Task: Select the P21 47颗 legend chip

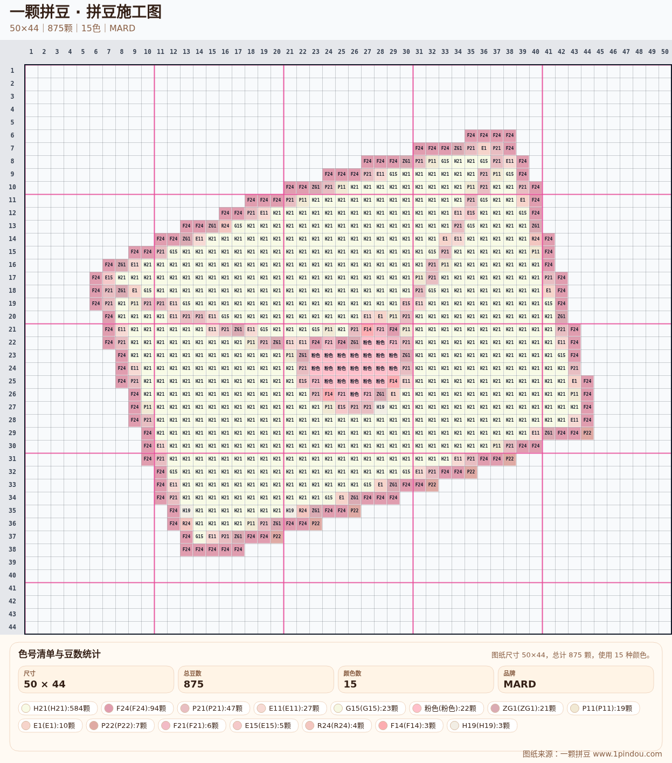Action: point(213,708)
